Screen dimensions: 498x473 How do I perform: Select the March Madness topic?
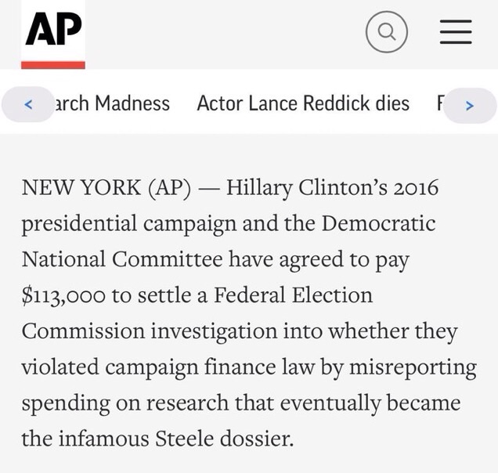(x=110, y=103)
